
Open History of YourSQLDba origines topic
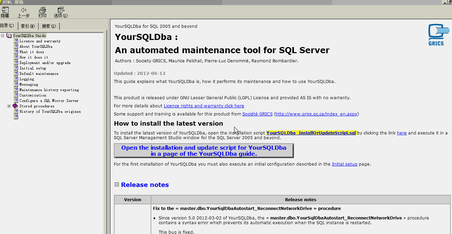tap(50, 111)
